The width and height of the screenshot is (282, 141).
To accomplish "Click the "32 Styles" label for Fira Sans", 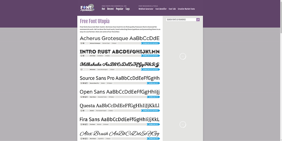I will click(x=106, y=124).
